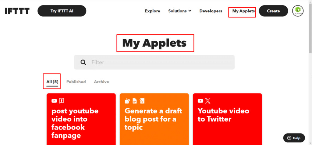Switch to the Published tab
The height and width of the screenshot is (145, 312).
click(76, 82)
